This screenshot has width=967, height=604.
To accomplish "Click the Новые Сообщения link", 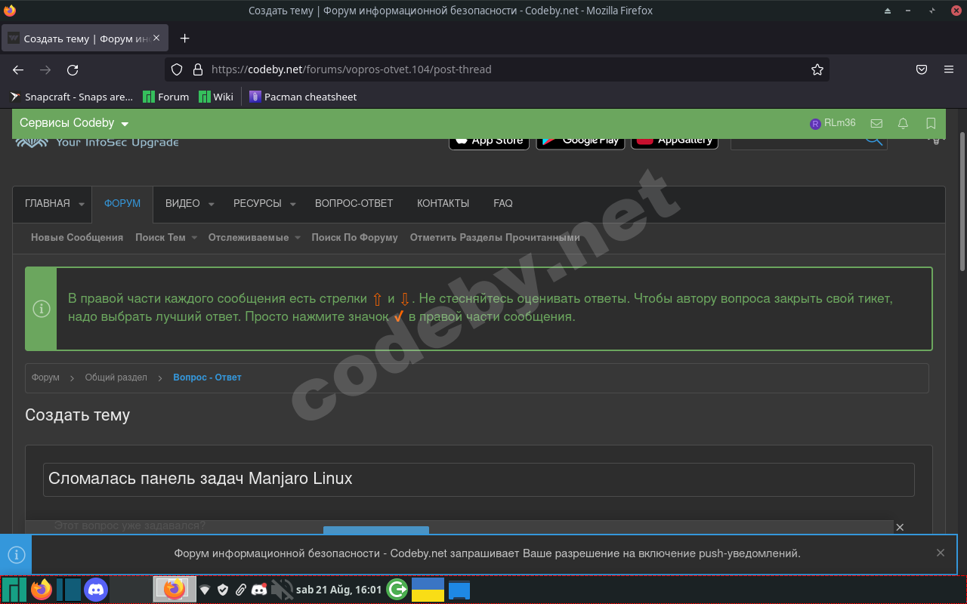I will pos(76,237).
